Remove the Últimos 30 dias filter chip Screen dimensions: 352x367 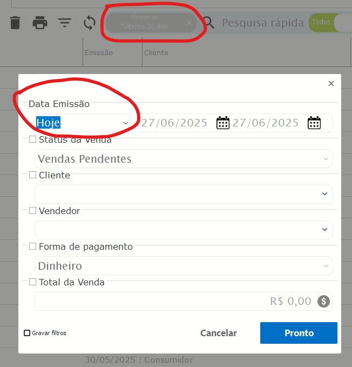coord(189,23)
